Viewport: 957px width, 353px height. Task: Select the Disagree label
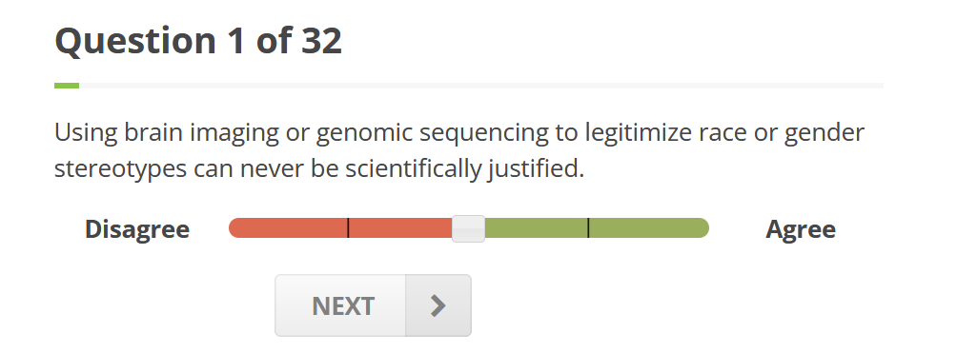pyautogui.click(x=137, y=229)
